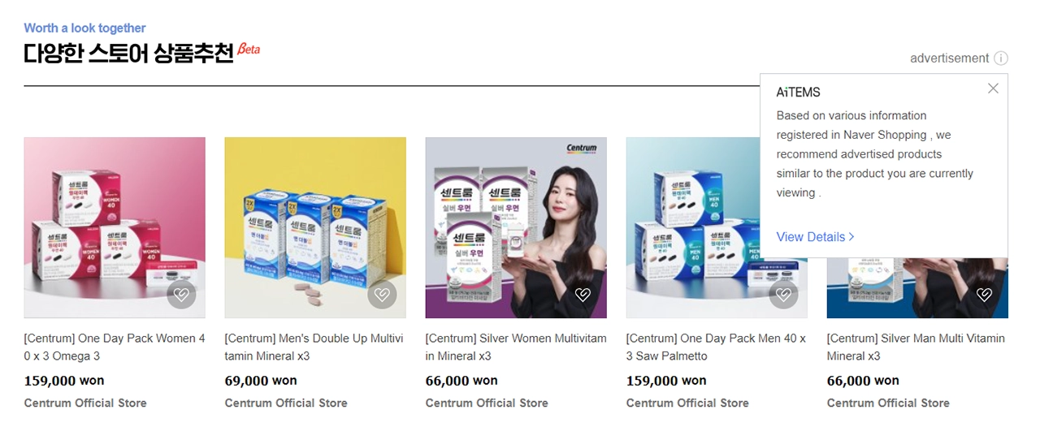Open One Day Pack Women 40 product image

(115, 227)
